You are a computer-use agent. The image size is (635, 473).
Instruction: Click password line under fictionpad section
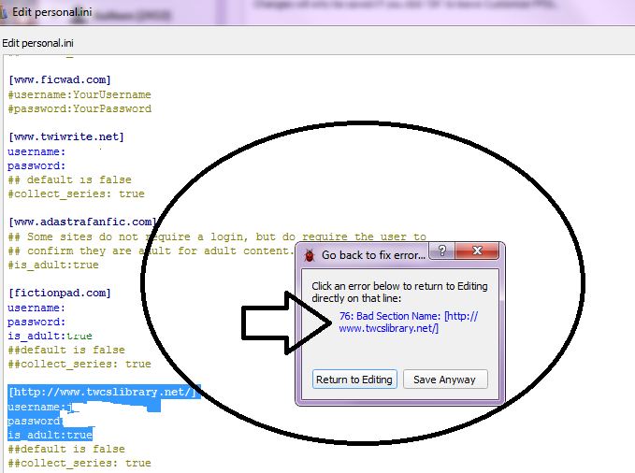coord(36,322)
